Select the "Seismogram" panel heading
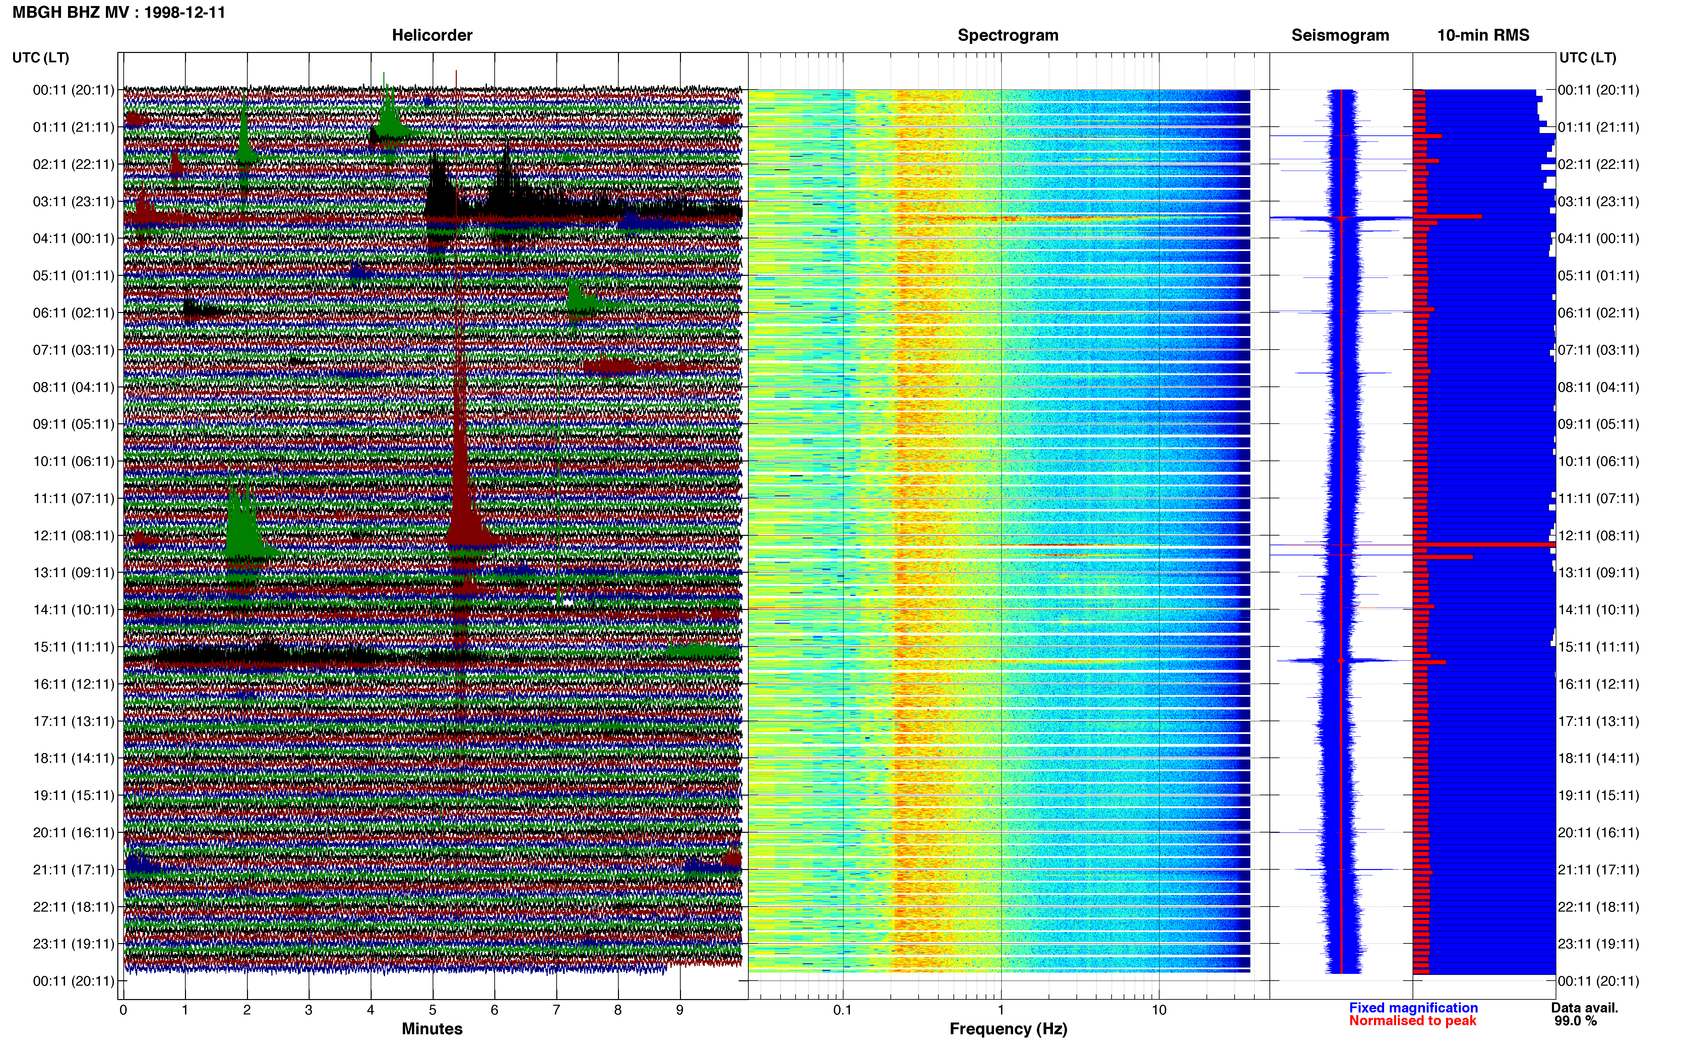Screen dimensions: 1682x1052 click(1340, 36)
